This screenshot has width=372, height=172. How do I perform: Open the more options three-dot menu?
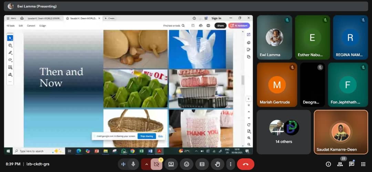pyautogui.click(x=230, y=164)
